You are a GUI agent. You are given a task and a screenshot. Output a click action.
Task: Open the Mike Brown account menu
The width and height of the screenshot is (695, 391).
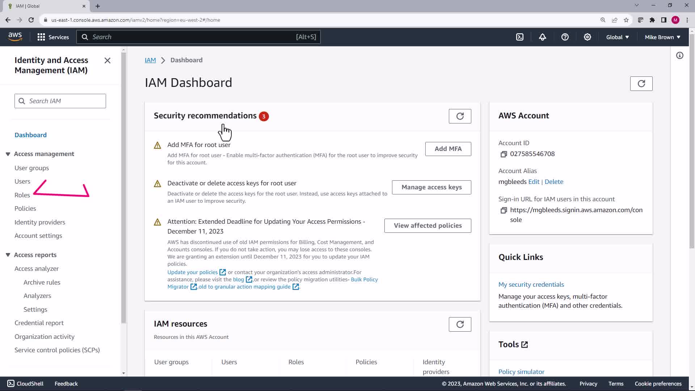pyautogui.click(x=662, y=37)
